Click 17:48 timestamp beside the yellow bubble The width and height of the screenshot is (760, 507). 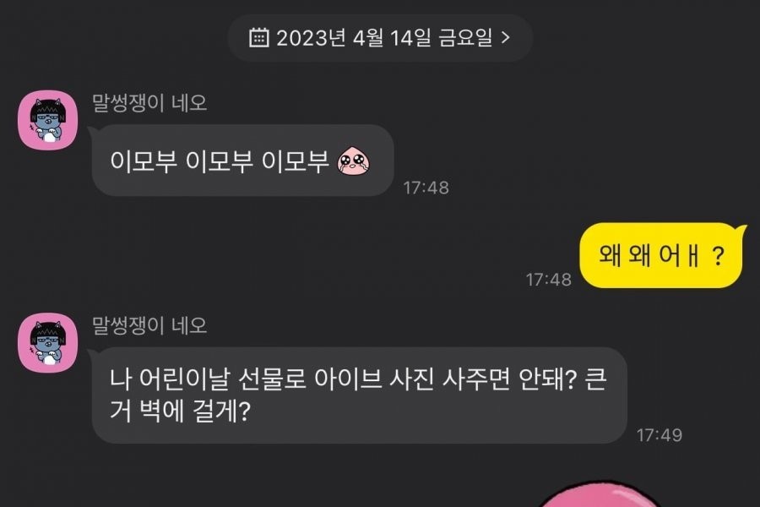[549, 280]
